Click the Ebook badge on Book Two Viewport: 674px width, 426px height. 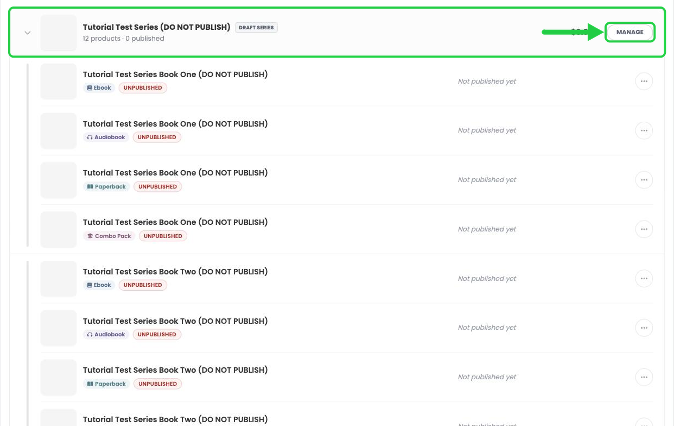[x=99, y=285]
